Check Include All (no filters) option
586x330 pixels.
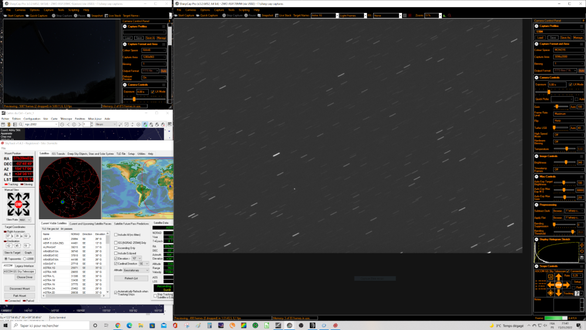click(116, 234)
